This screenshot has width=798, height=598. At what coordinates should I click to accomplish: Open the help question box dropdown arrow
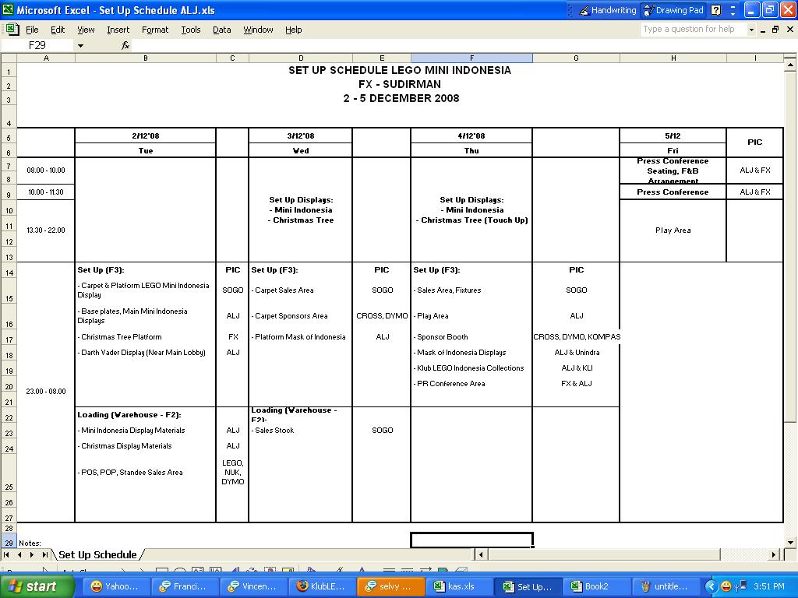click(752, 29)
